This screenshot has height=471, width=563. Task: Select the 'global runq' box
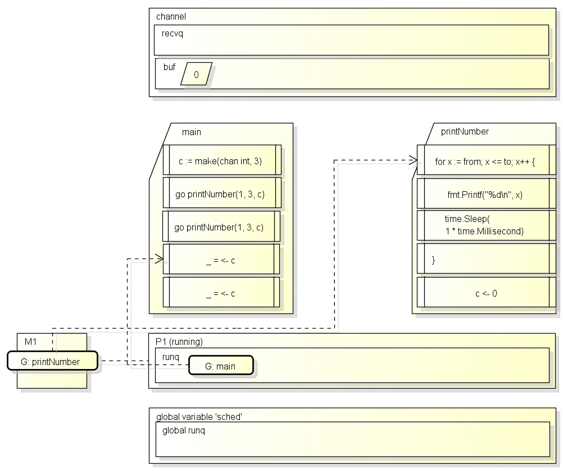pos(353,440)
